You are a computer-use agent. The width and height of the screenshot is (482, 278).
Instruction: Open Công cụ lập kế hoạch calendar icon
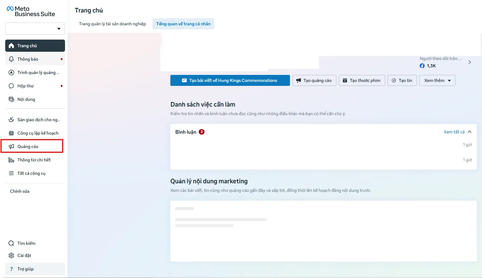click(x=11, y=133)
